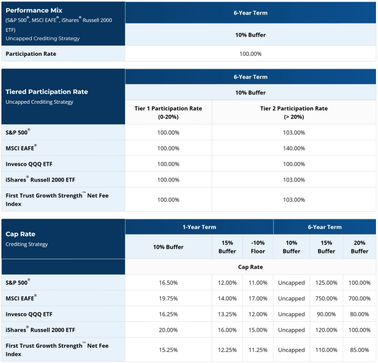Click the 6-Year Term header in Cap Rate table

pos(324,227)
